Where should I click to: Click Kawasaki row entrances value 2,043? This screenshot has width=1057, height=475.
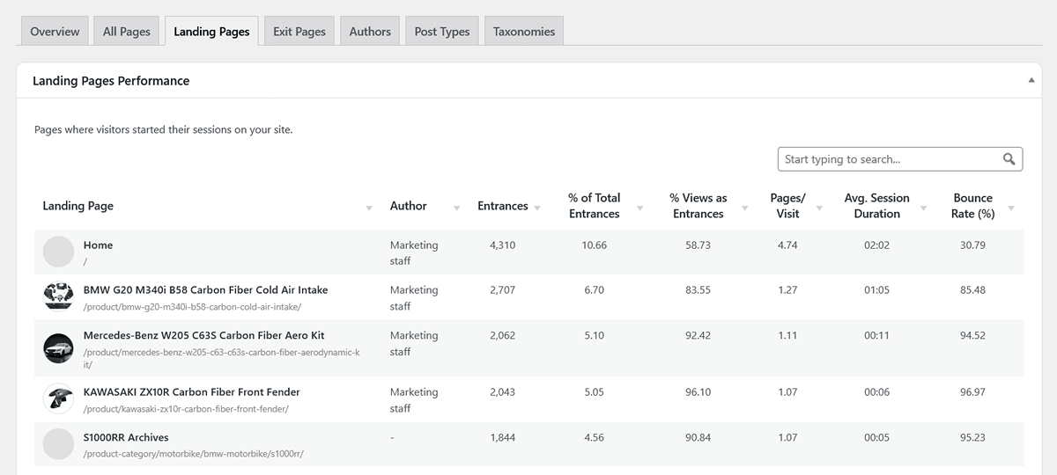(502, 392)
